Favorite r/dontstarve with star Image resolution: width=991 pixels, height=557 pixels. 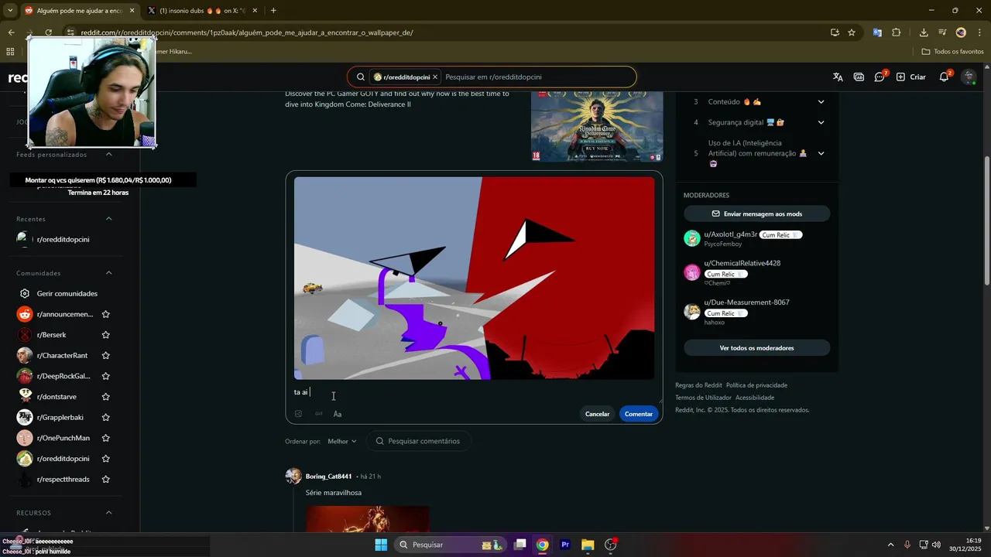pyautogui.click(x=105, y=397)
